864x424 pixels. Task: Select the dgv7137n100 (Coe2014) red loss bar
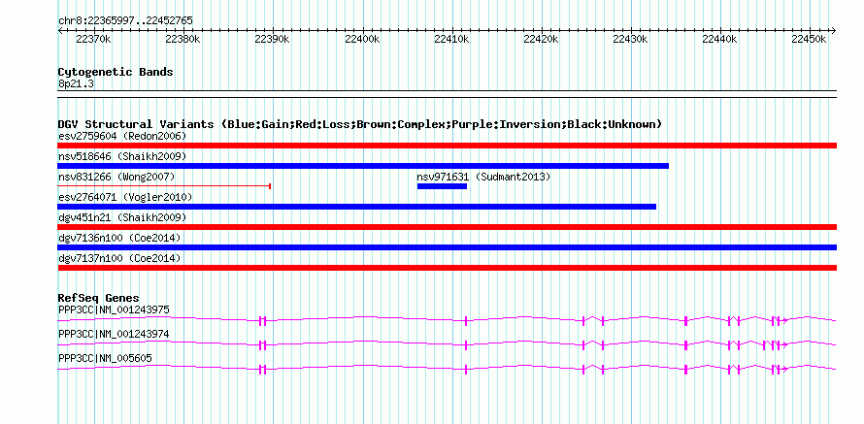(447, 268)
